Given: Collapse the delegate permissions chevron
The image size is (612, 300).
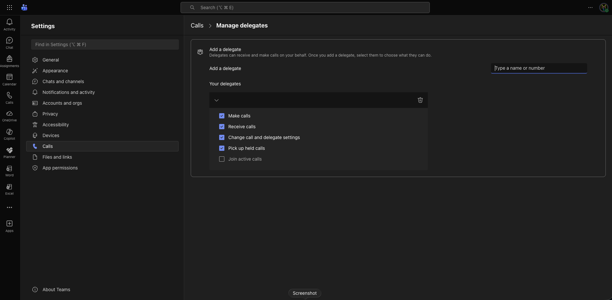Looking at the screenshot, I should point(217,100).
